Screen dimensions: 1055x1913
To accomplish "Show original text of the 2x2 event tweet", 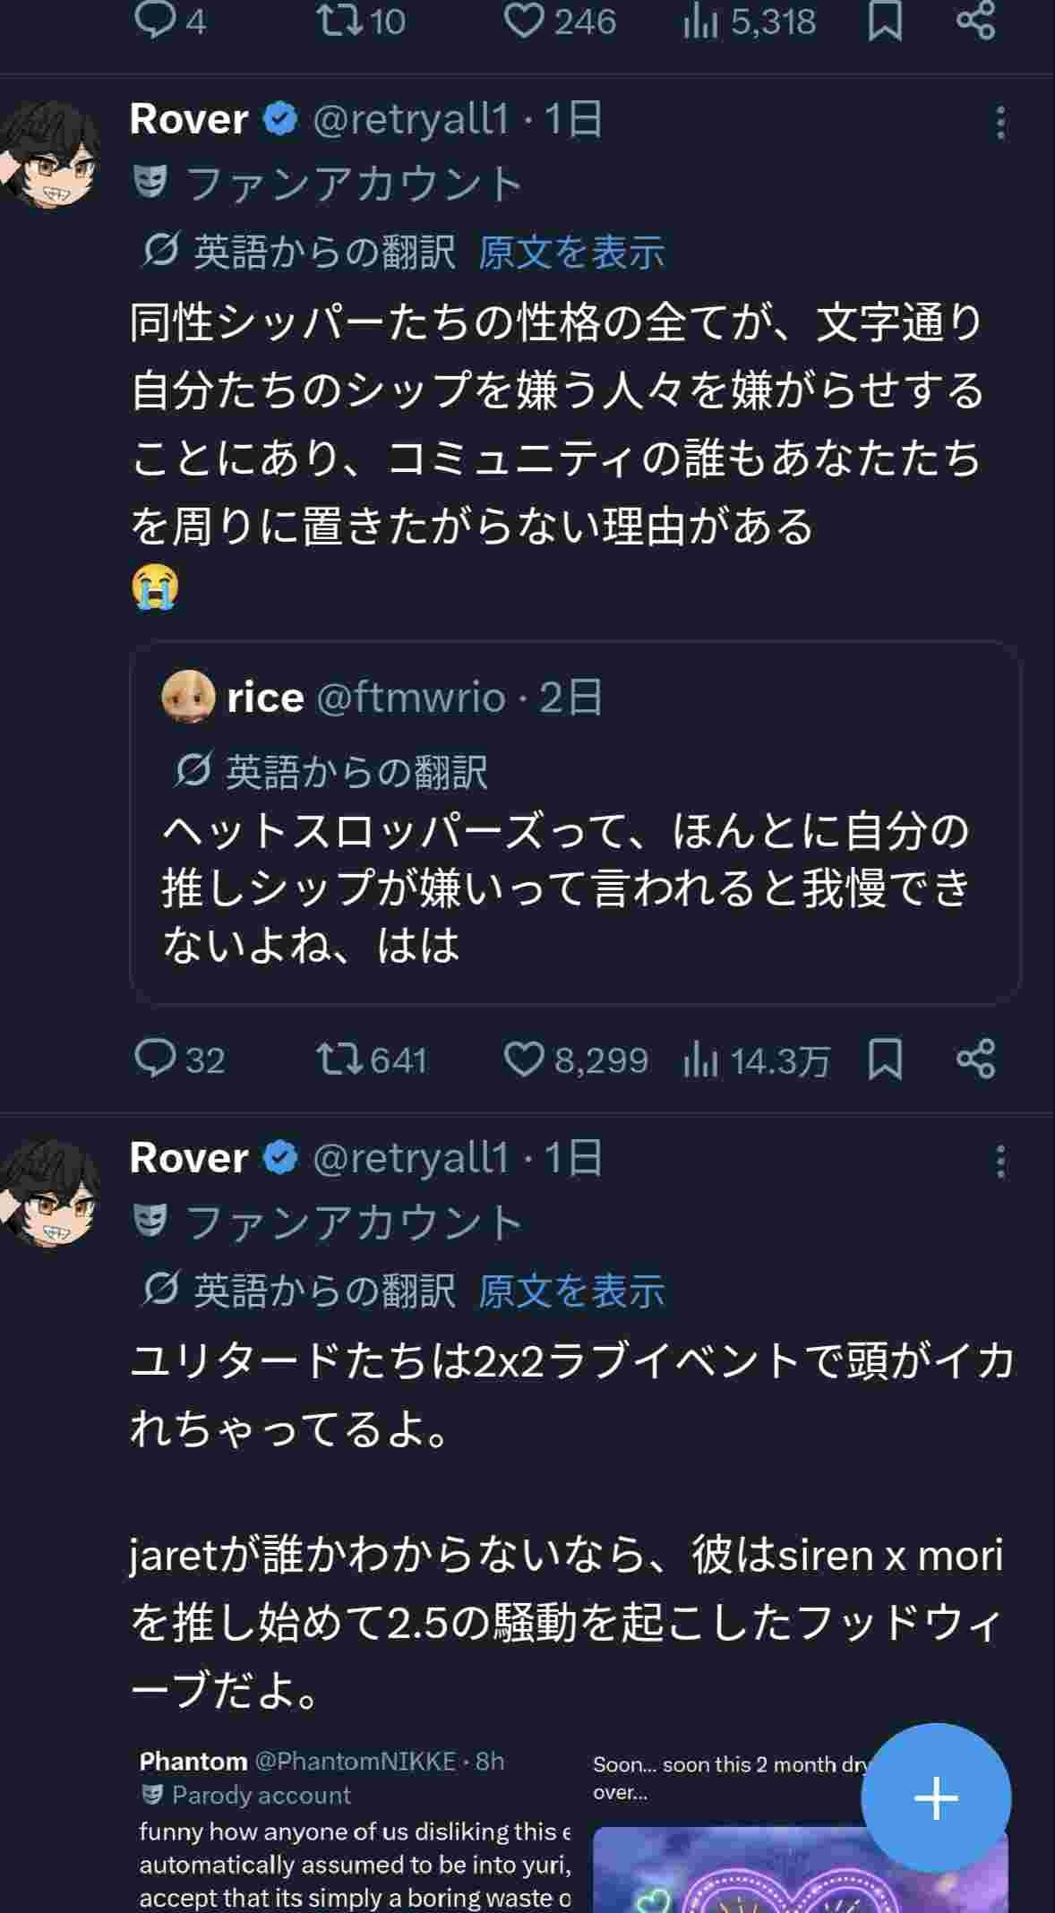I will pyautogui.click(x=571, y=1291).
